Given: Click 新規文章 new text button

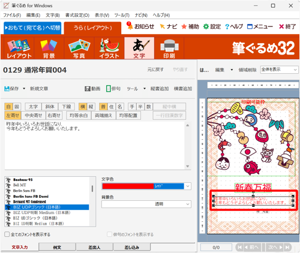Looking at the screenshot, I should pyautogui.click(x=39, y=89).
